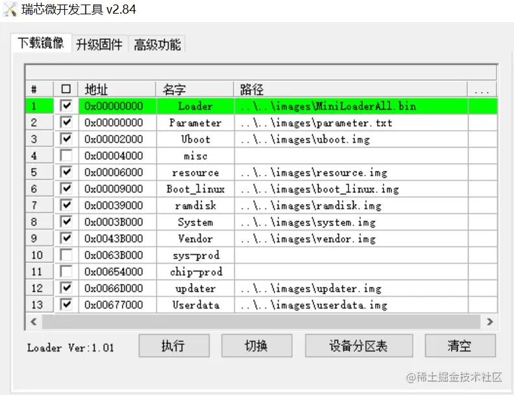514x395 pixels.
Task: Click row number 13 header
Action: [x=40, y=305]
